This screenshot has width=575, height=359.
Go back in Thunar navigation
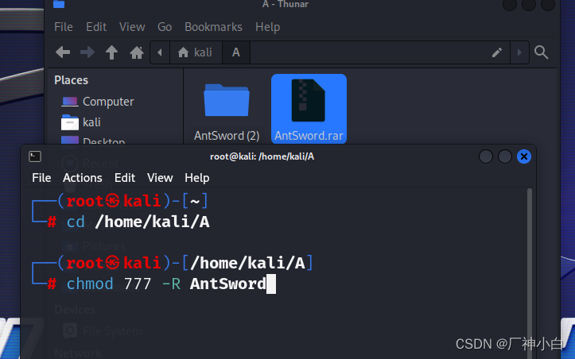[63, 52]
